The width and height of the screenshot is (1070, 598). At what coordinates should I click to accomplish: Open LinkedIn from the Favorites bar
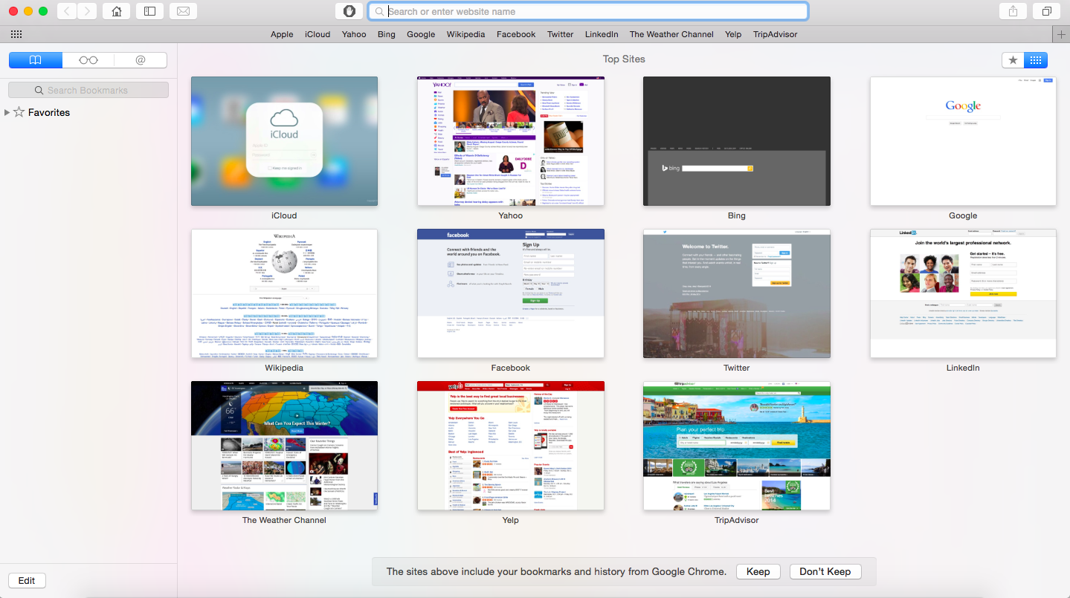[x=602, y=34]
